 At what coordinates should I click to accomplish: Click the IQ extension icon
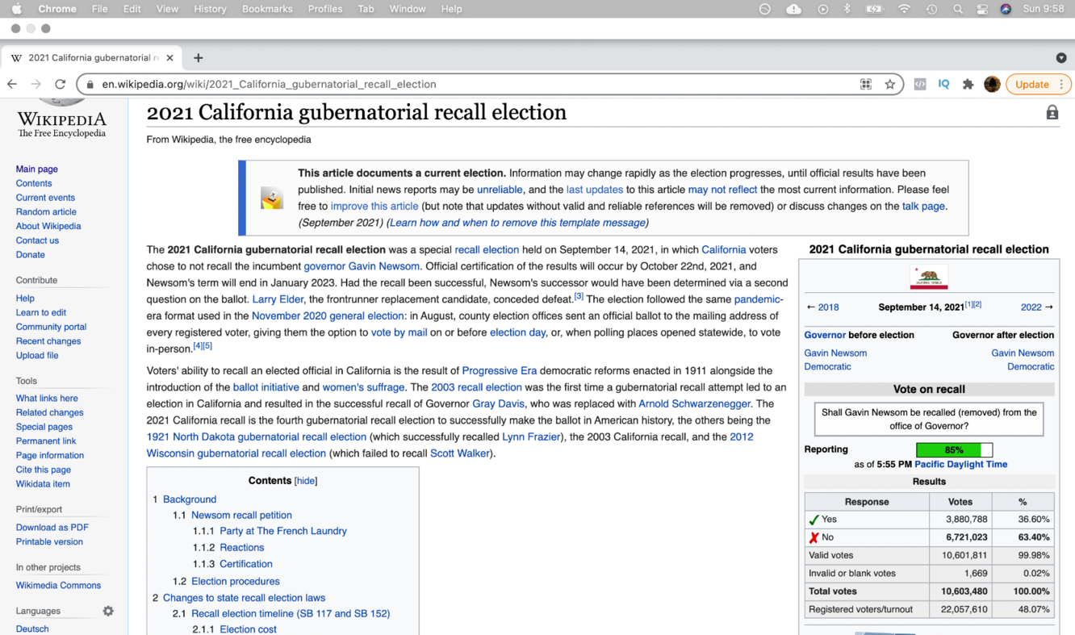coord(943,84)
